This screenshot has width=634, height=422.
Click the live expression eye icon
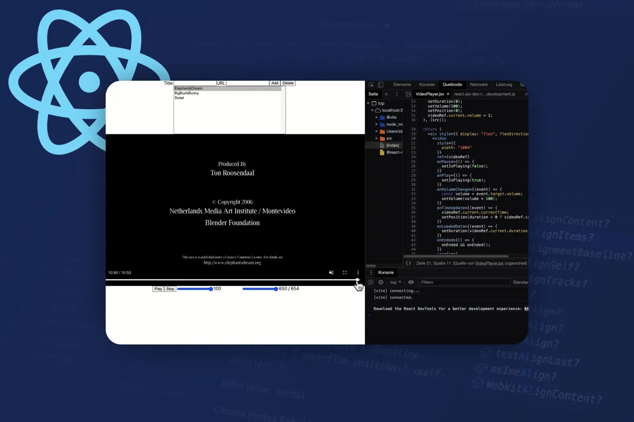click(x=411, y=282)
